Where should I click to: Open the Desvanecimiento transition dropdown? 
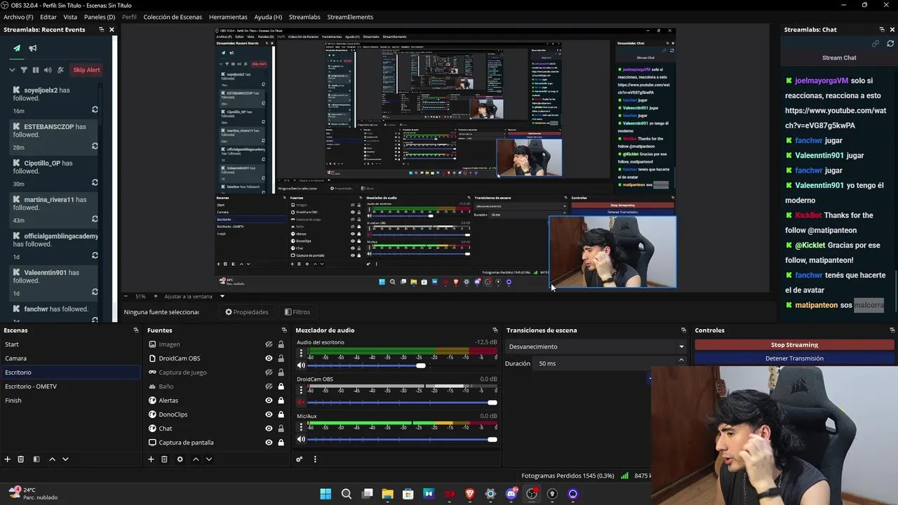(x=596, y=346)
